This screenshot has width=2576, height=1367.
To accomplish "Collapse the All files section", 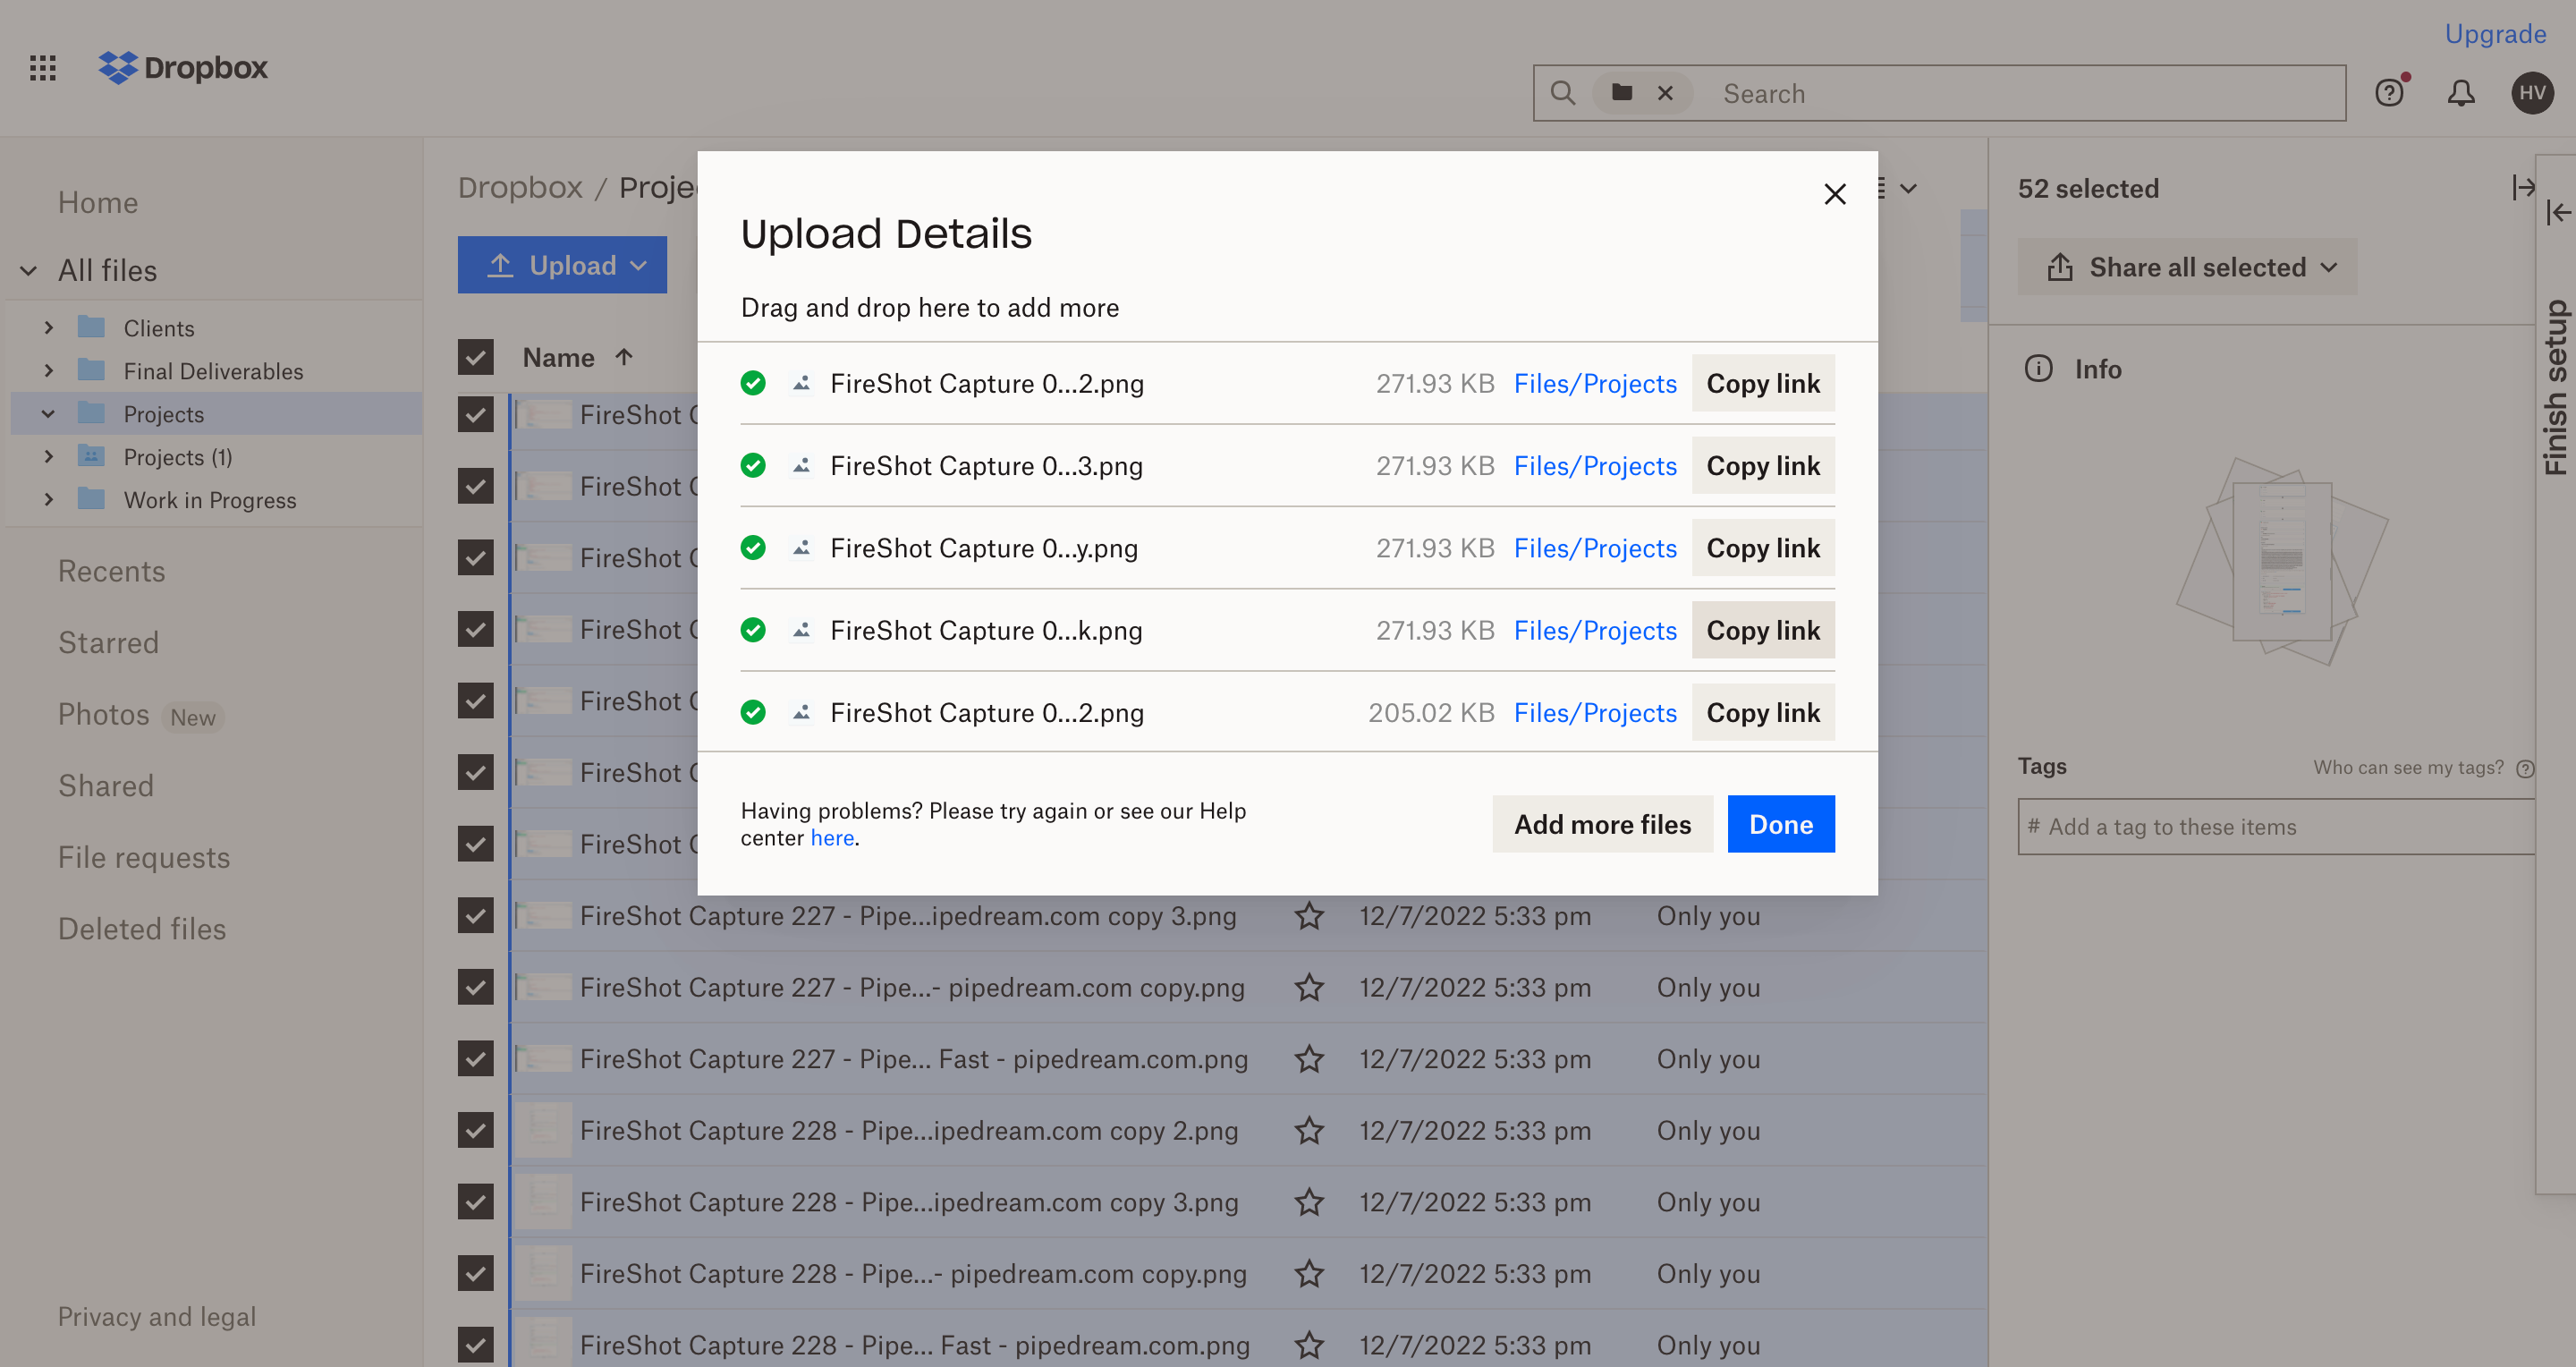I will [x=27, y=270].
